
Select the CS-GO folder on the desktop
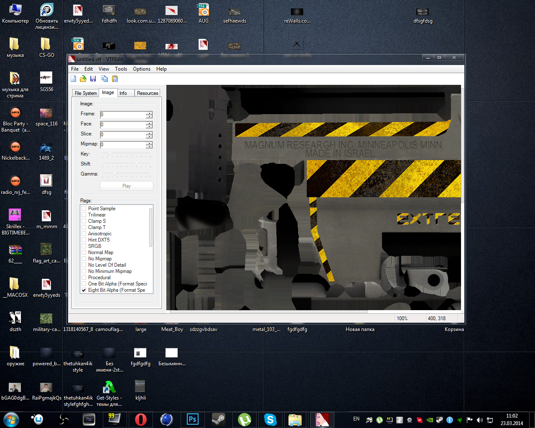[x=46, y=48]
